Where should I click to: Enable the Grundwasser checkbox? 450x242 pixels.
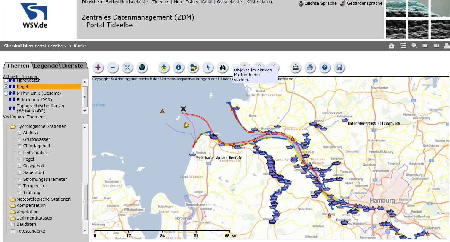20,139
